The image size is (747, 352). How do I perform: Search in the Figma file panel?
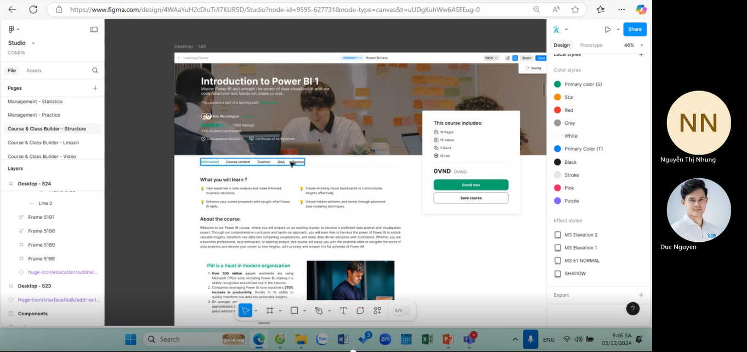pos(95,70)
